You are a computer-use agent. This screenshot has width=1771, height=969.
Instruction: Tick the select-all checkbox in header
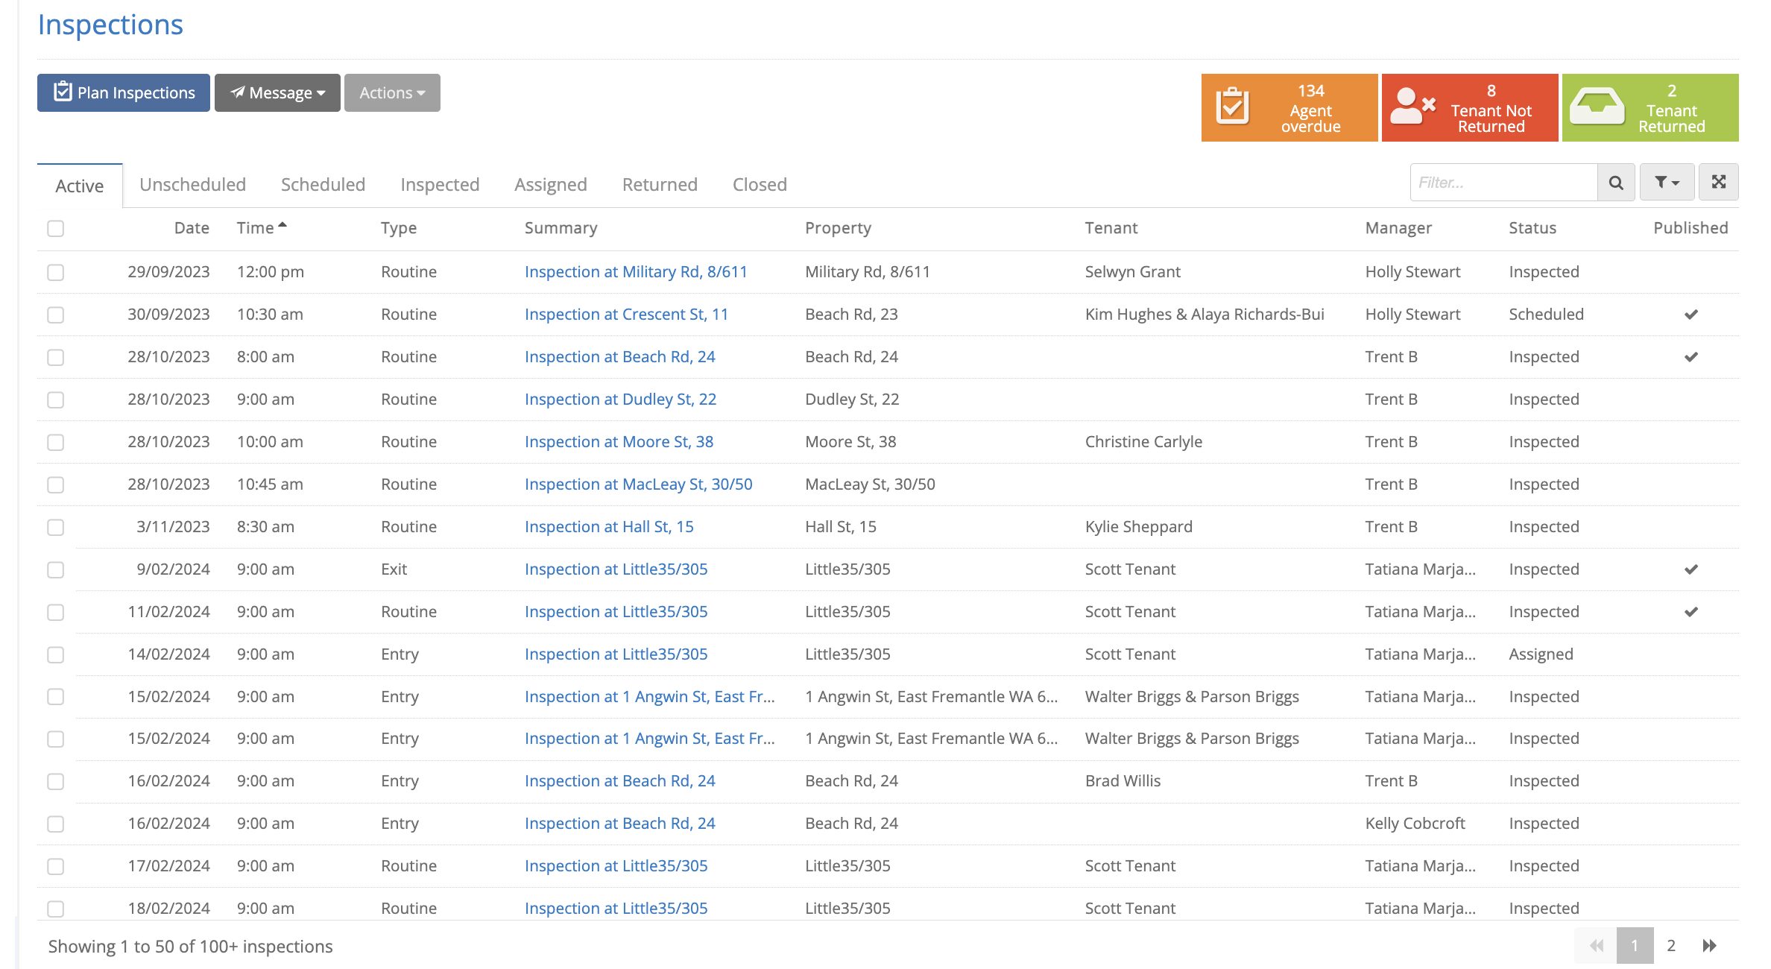pos(56,228)
